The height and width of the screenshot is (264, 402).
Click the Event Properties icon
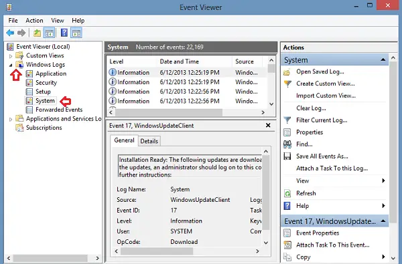(x=287, y=233)
